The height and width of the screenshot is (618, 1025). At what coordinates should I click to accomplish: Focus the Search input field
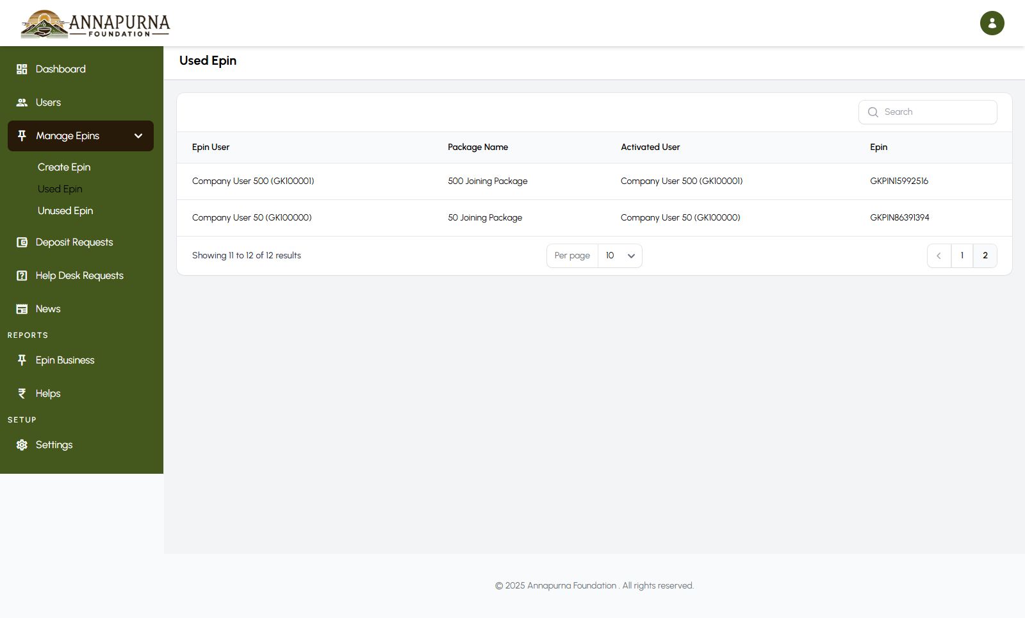point(928,112)
